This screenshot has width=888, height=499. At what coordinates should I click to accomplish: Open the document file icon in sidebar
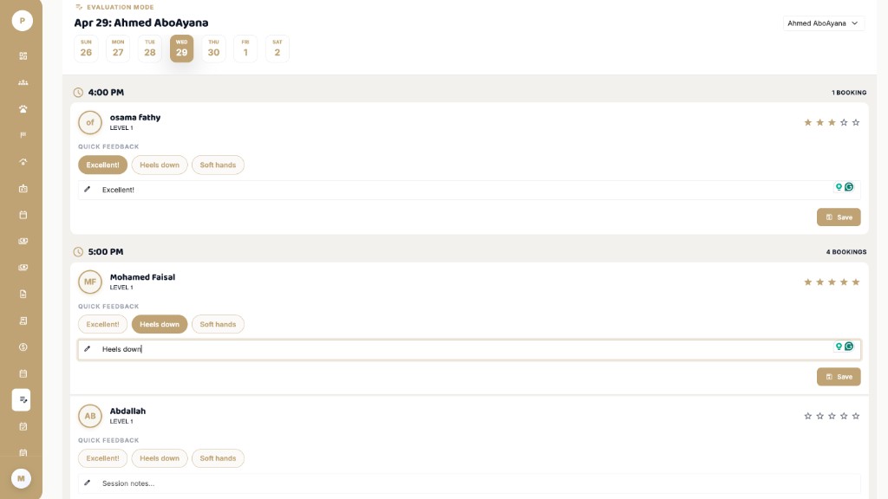(x=23, y=295)
